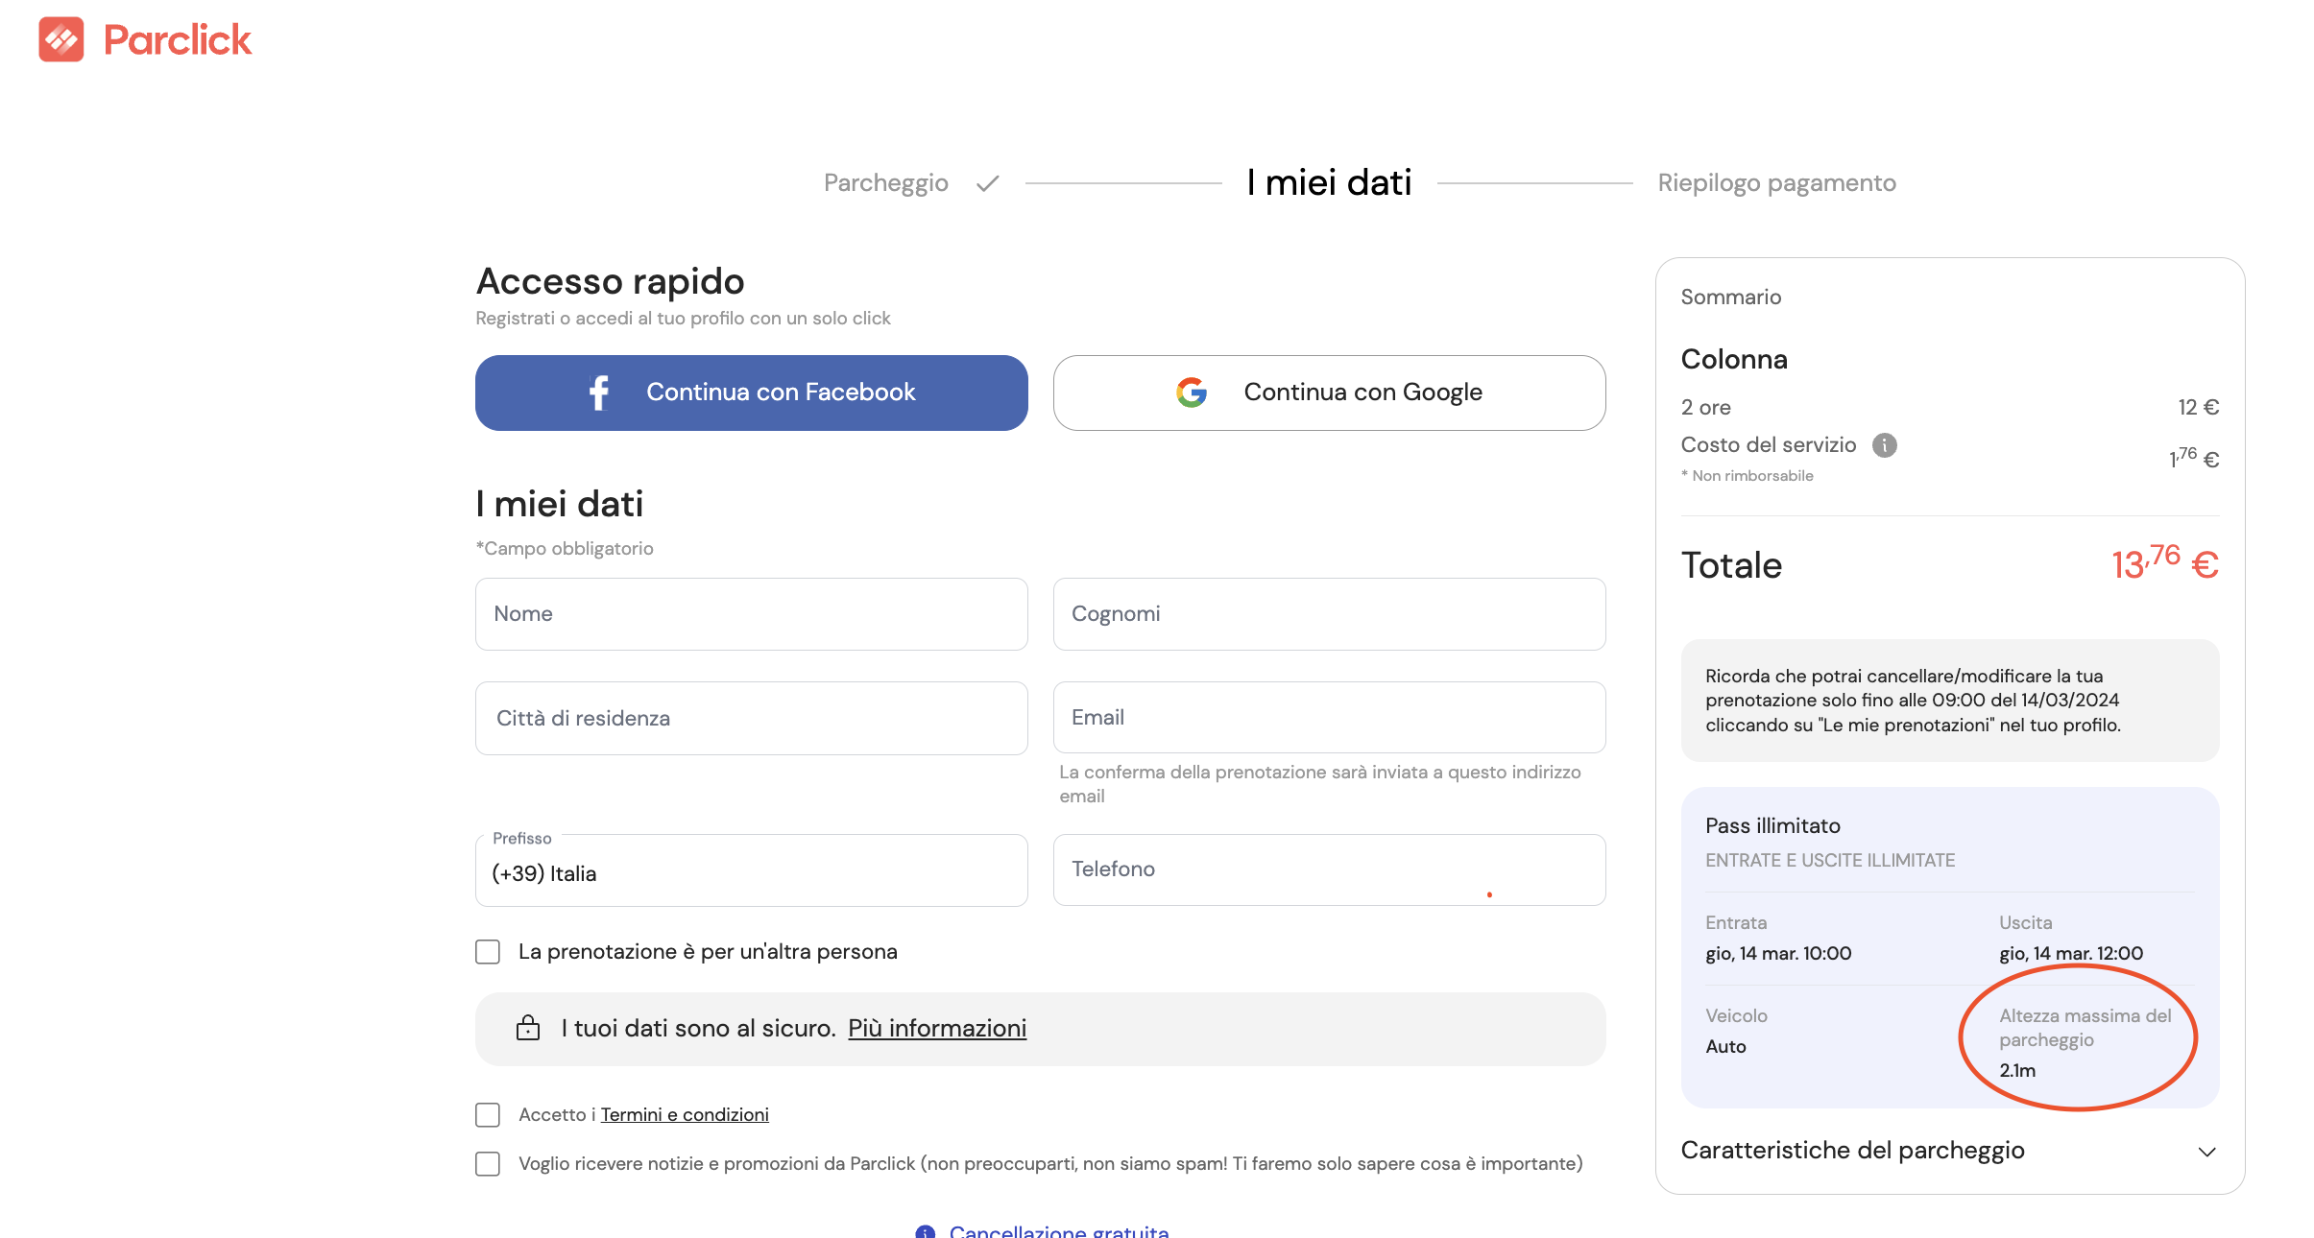
Task: Click the padlock security icon
Action: pyautogui.click(x=528, y=1028)
